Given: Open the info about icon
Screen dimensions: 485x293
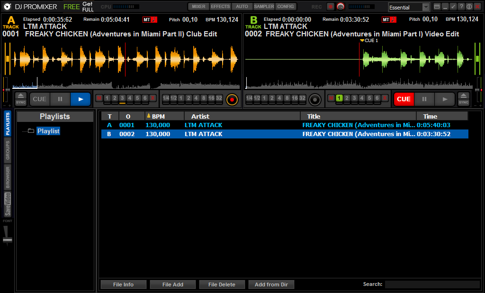Looking at the screenshot, I should point(469,7).
